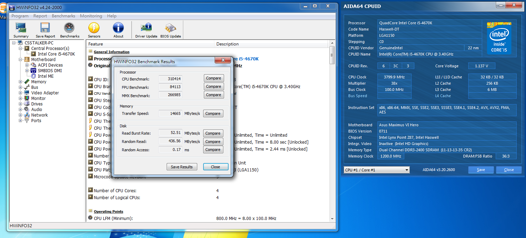526x238 pixels.
Task: Click the Audio speaker icon in tree
Action: click(x=27, y=109)
